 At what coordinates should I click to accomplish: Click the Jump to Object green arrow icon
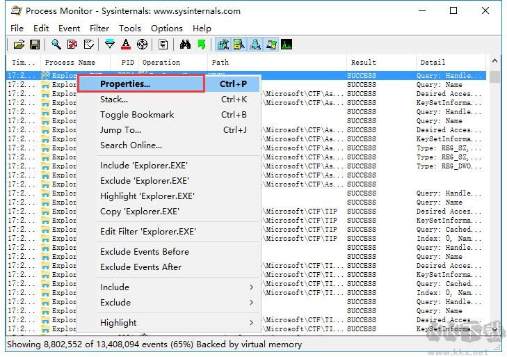202,45
